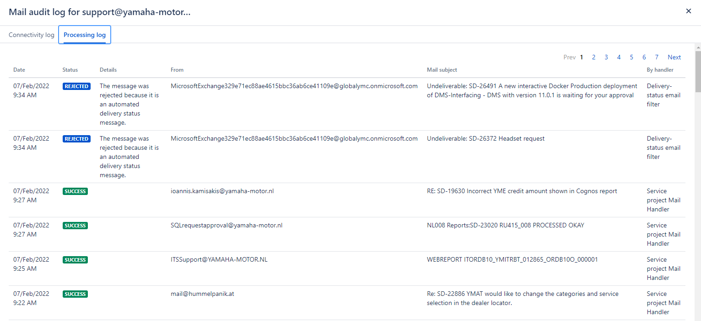Viewport: 701px width, 321px height.
Task: Click the Next page link
Action: point(674,57)
